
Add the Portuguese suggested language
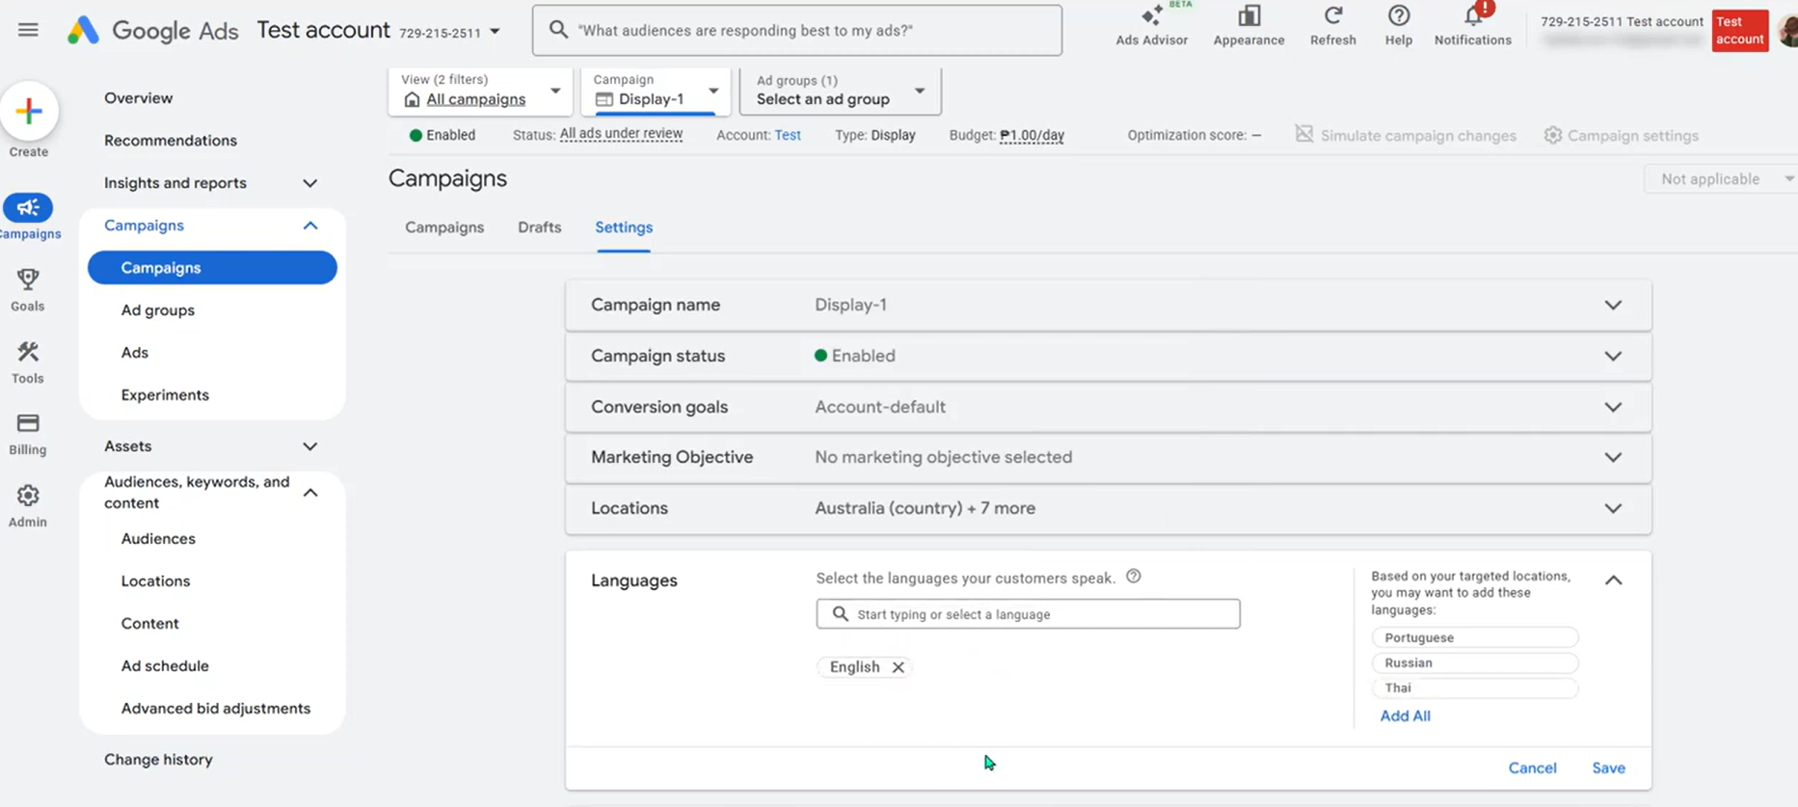tap(1474, 637)
